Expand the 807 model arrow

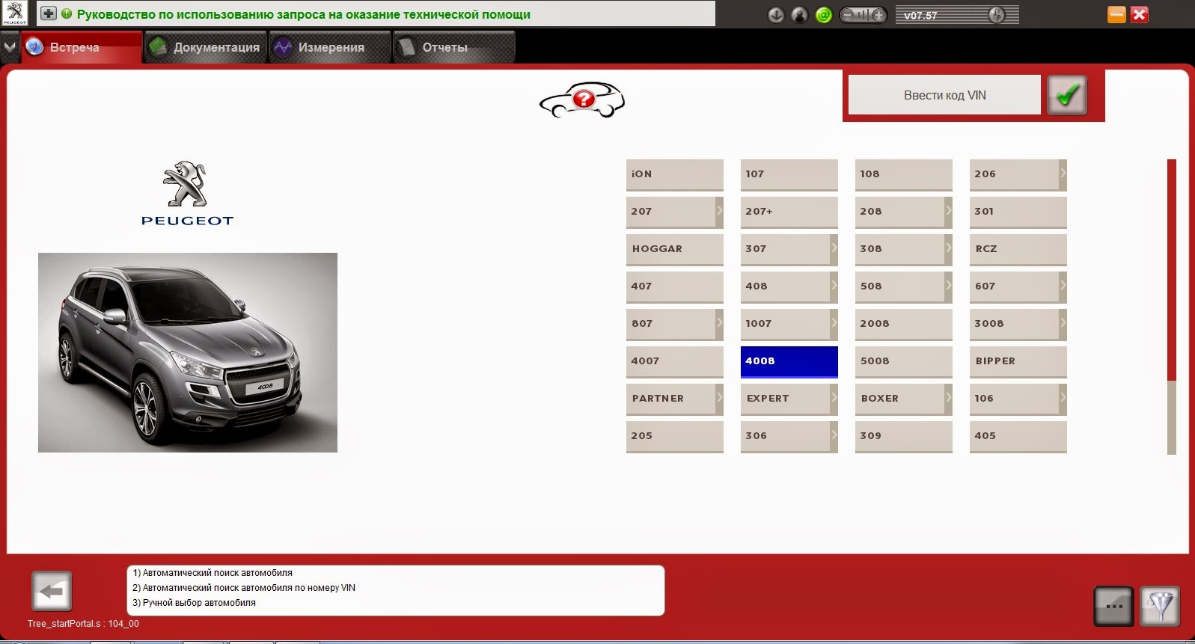(x=719, y=323)
